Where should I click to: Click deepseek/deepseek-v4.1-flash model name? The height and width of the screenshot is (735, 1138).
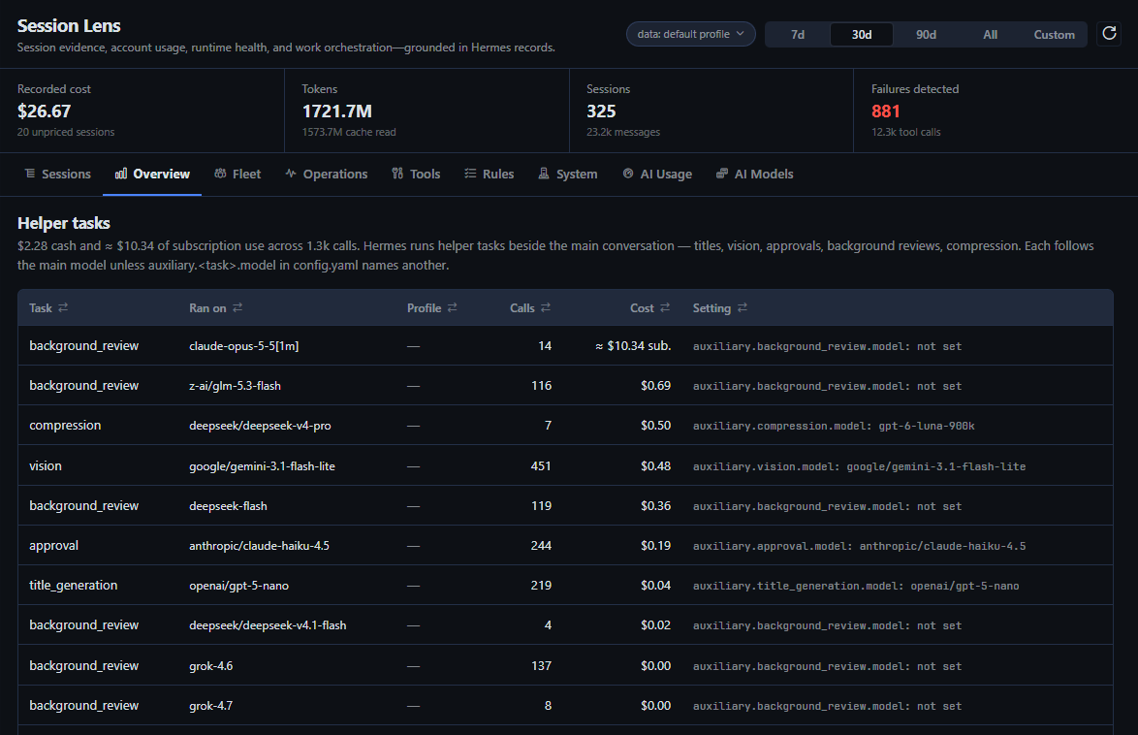268,625
